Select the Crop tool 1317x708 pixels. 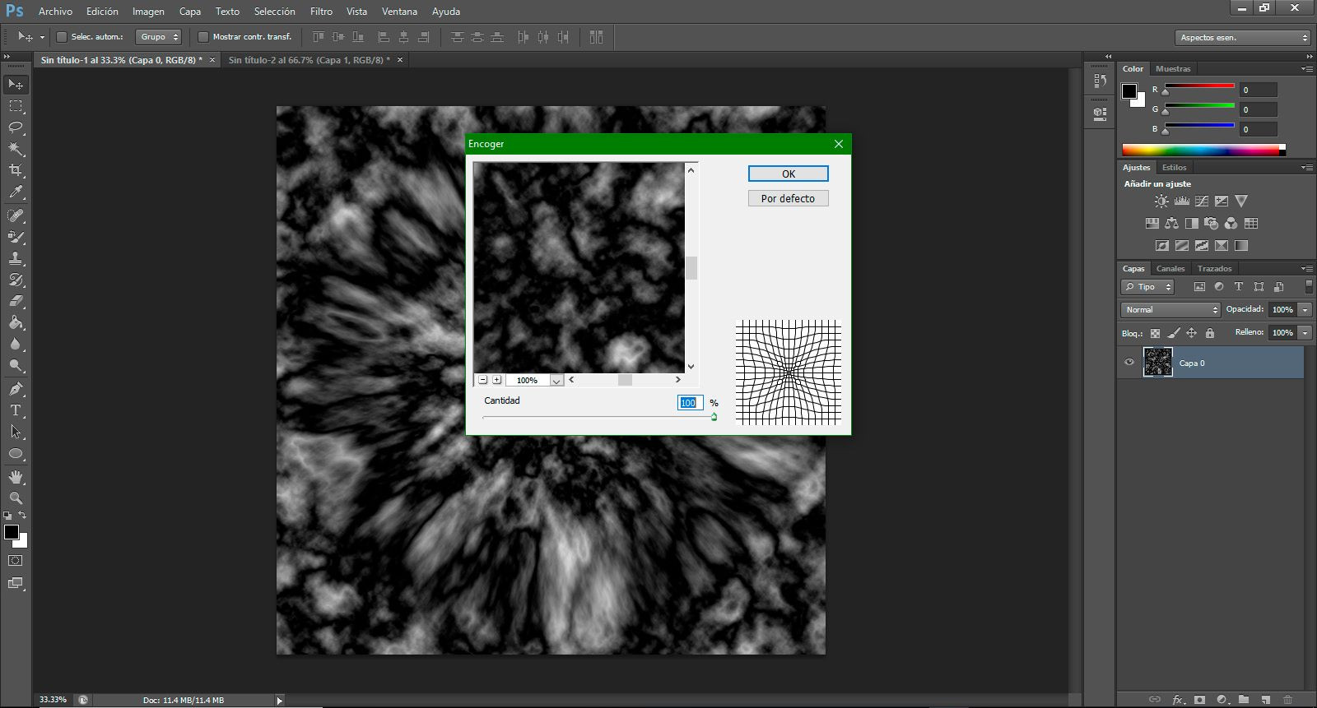[16, 170]
